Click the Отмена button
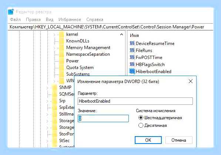The width and height of the screenshot is (221, 155). (x=179, y=140)
